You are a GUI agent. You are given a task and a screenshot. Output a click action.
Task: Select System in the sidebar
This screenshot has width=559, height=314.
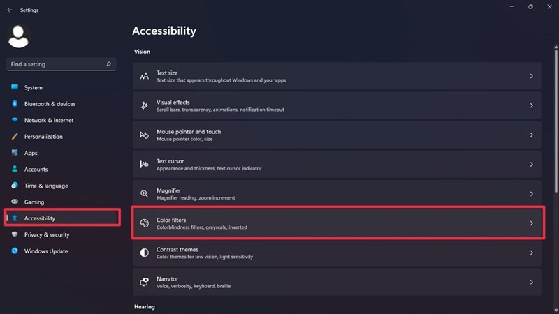33,88
